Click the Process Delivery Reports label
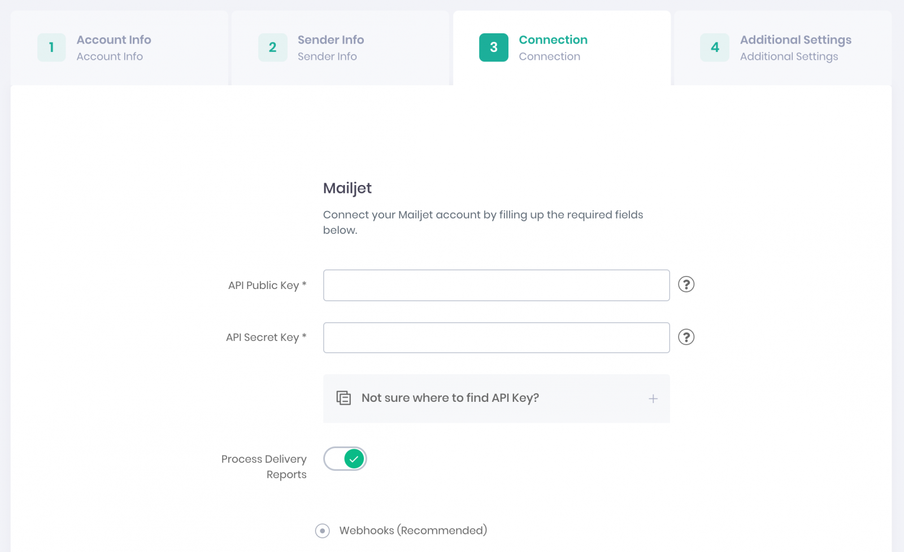904x552 pixels. point(264,466)
